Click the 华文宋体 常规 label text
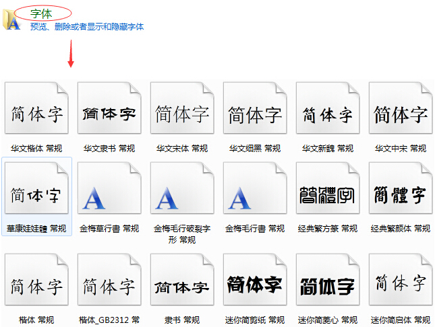 (182, 149)
